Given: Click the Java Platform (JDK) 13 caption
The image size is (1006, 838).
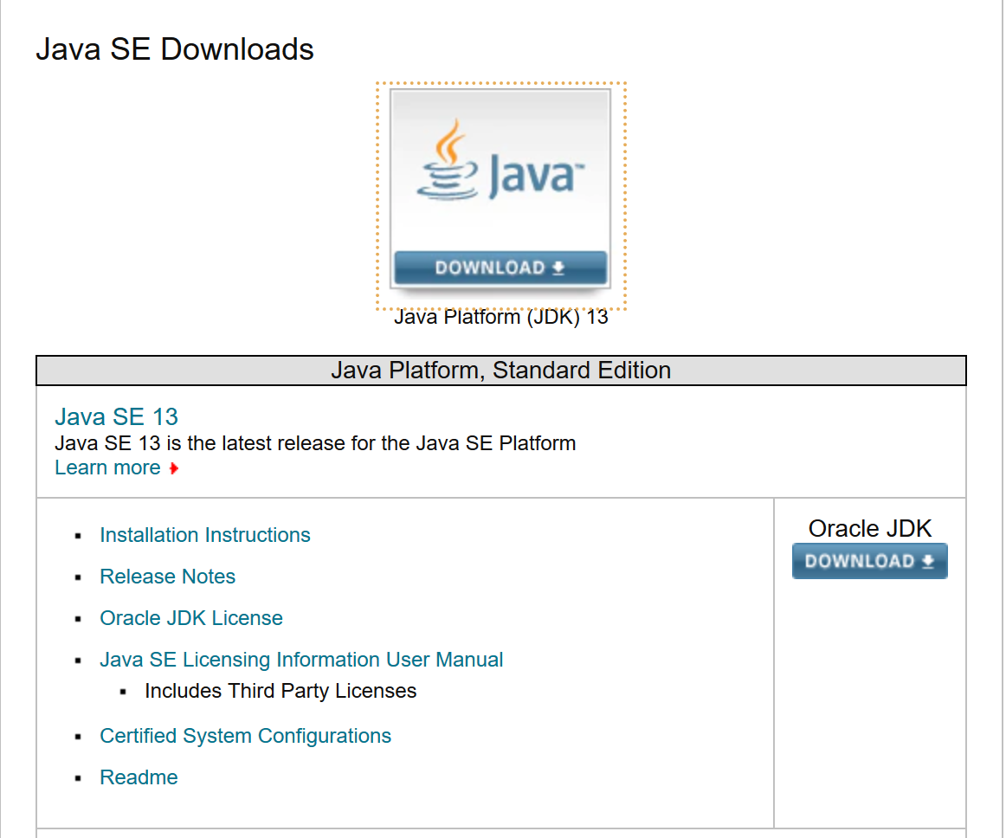Looking at the screenshot, I should tap(500, 317).
